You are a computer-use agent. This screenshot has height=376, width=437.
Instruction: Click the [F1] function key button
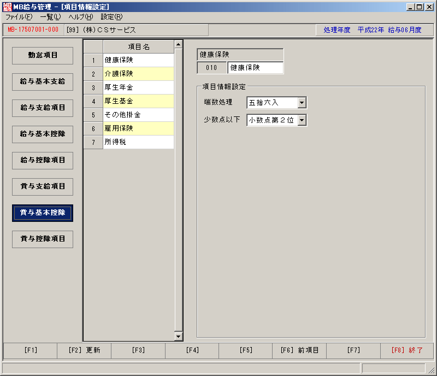(x=31, y=350)
